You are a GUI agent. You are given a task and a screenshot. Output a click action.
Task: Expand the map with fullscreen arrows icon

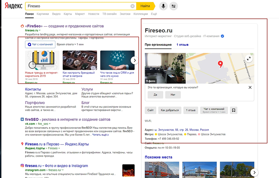(x=248, y=59)
